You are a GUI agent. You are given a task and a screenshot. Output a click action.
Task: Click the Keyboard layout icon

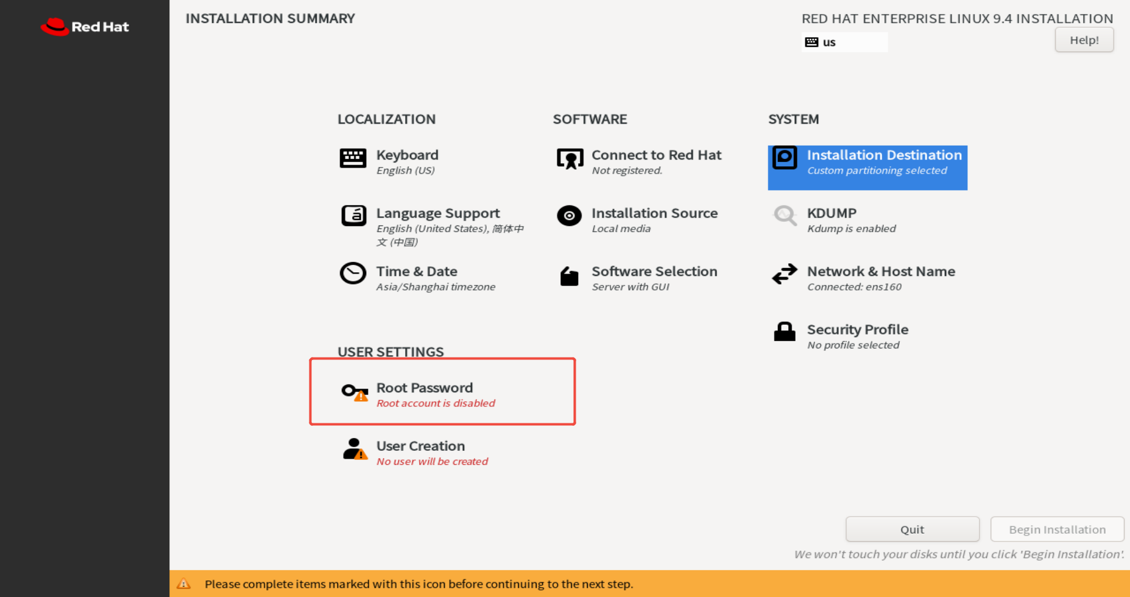coord(353,158)
